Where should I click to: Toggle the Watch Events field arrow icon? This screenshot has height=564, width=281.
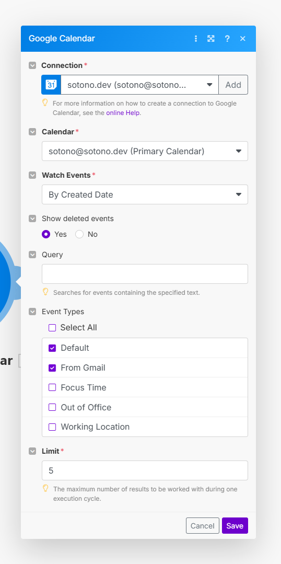(32, 175)
